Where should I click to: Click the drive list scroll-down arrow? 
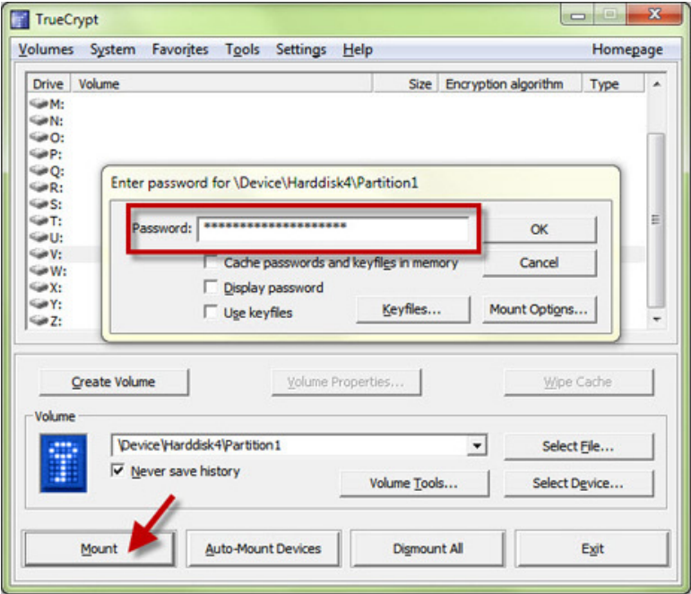tap(657, 319)
